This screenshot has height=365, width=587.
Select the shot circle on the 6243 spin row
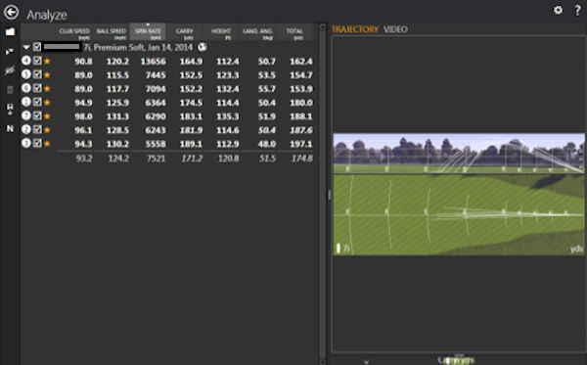[x=25, y=129]
